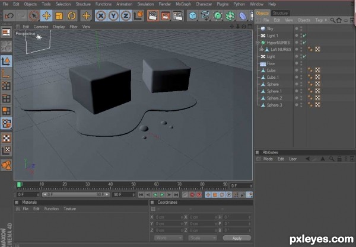Open Materials panel Function menu
This screenshot has width=356, height=247.
(51, 209)
